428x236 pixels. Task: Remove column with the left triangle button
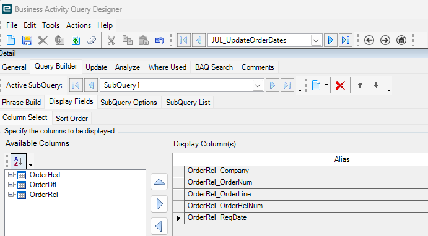click(x=159, y=226)
